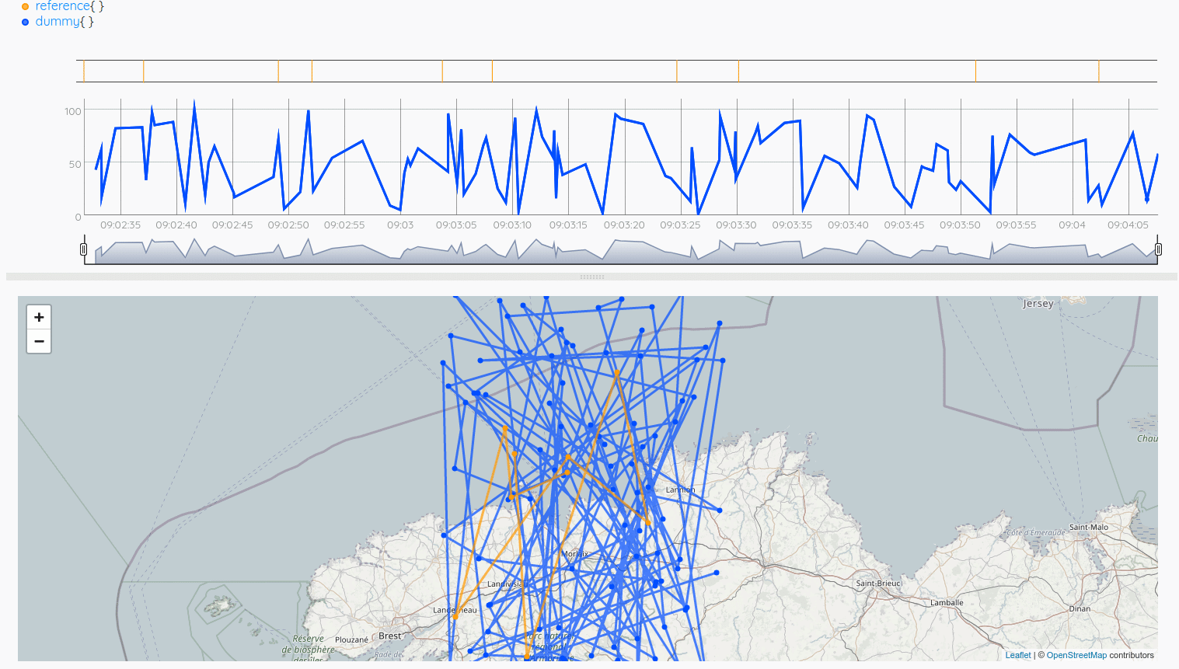Toggle the reference{ } series label
The width and height of the screenshot is (1179, 669).
pyautogui.click(x=69, y=6)
